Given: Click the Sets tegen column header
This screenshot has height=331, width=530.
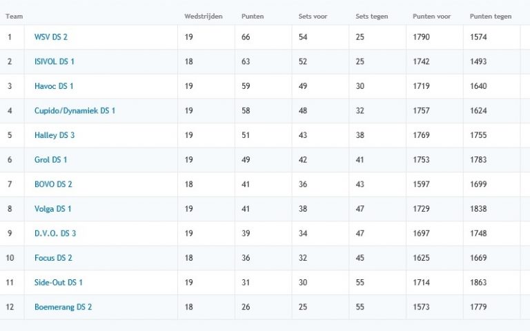Looking at the screenshot, I should click(x=371, y=16).
